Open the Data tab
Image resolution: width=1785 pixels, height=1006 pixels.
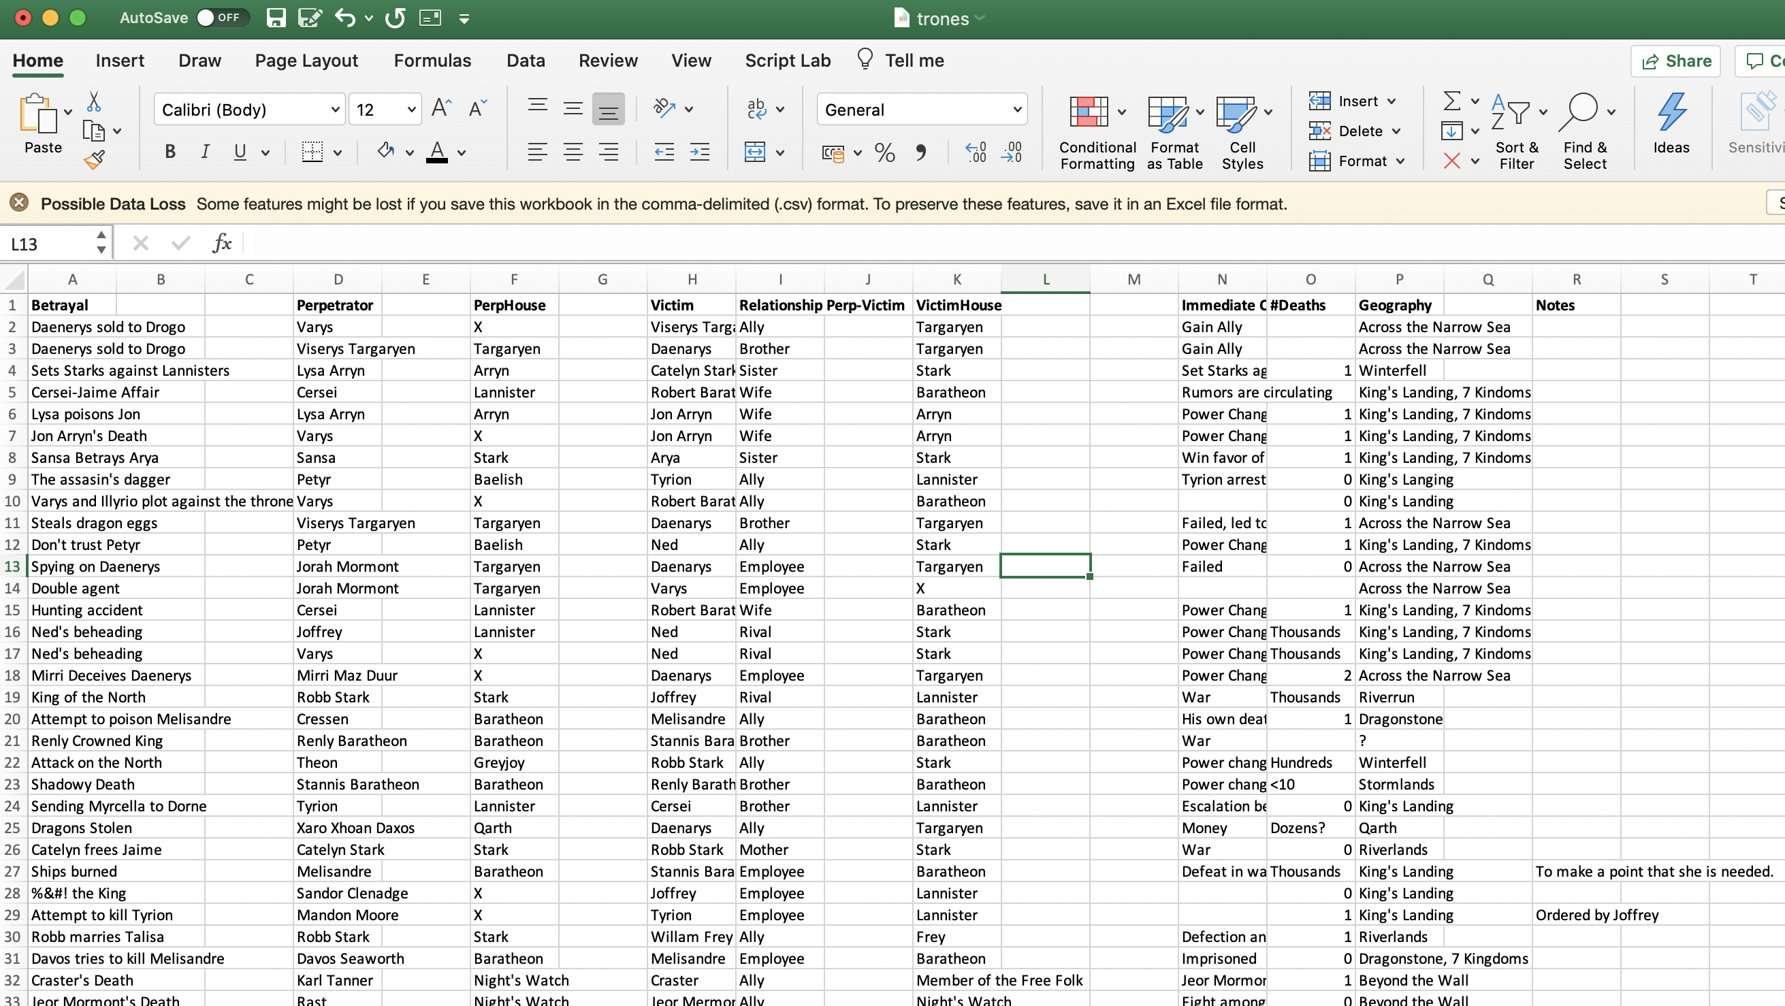click(526, 61)
